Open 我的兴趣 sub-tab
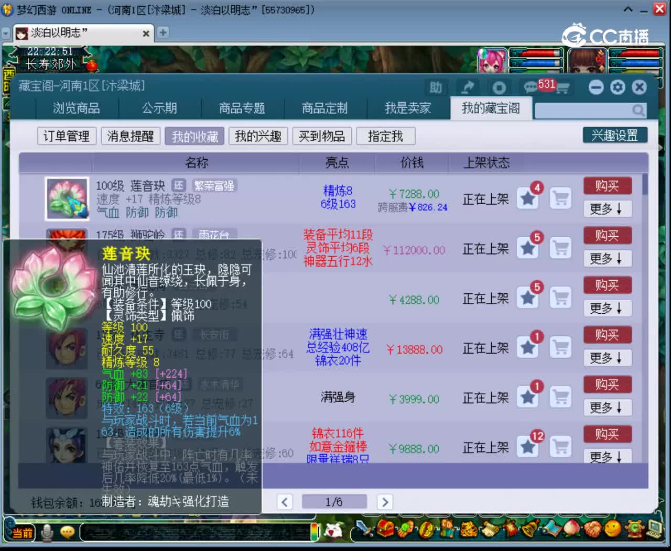 tap(258, 136)
